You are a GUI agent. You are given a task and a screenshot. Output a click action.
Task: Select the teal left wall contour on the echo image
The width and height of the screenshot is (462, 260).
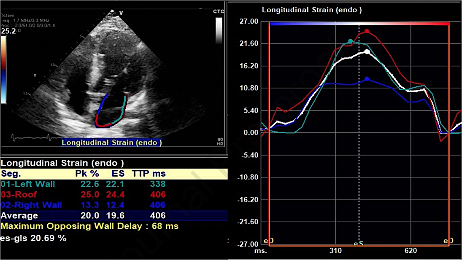[x=124, y=107]
